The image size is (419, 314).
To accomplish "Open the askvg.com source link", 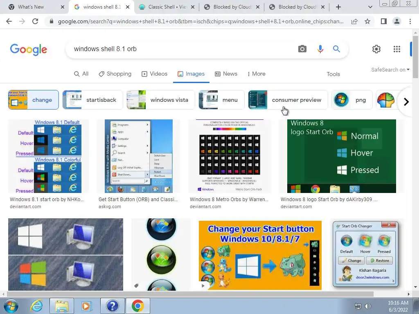I will point(110,206).
